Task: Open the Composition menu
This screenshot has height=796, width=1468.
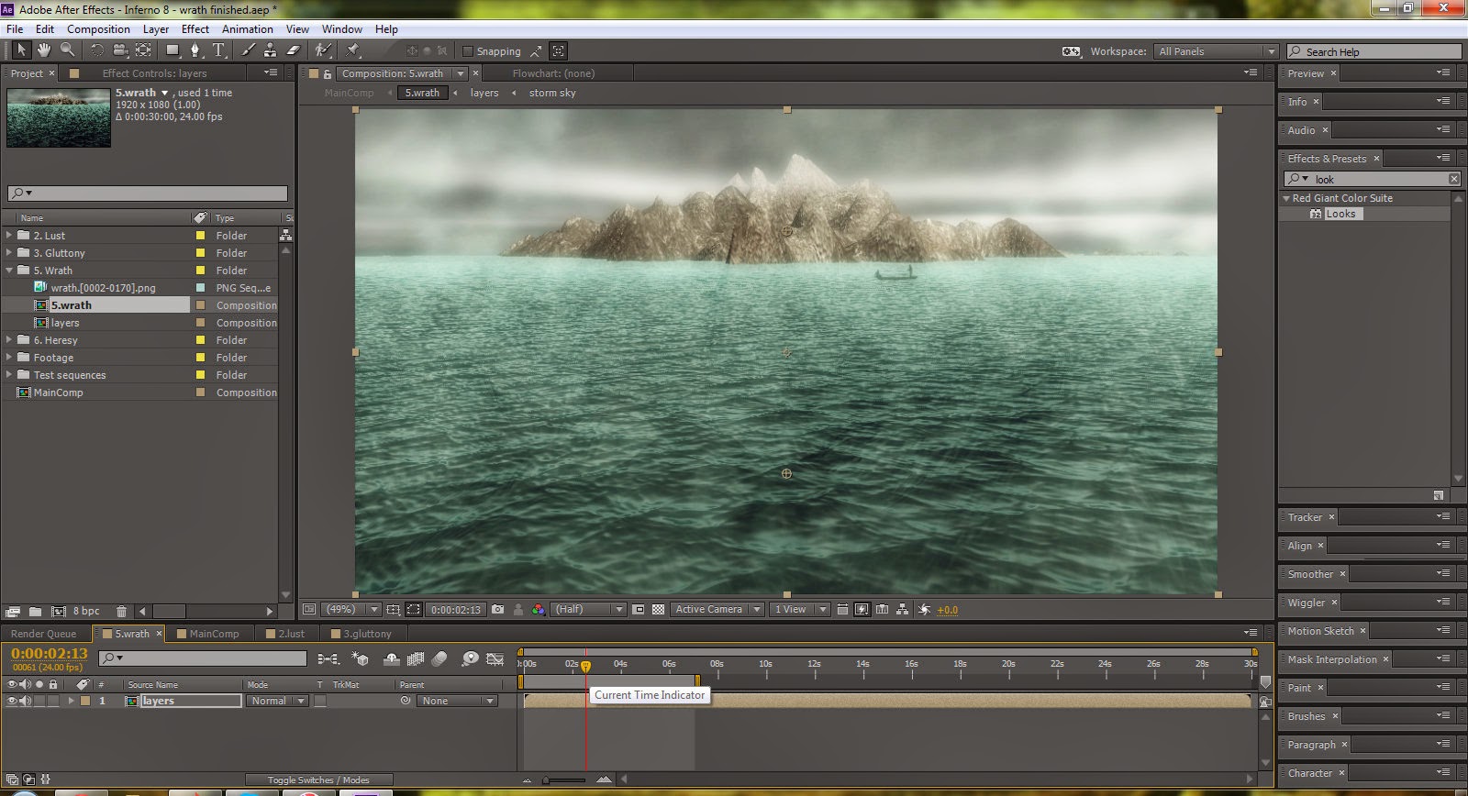Action: [x=98, y=29]
